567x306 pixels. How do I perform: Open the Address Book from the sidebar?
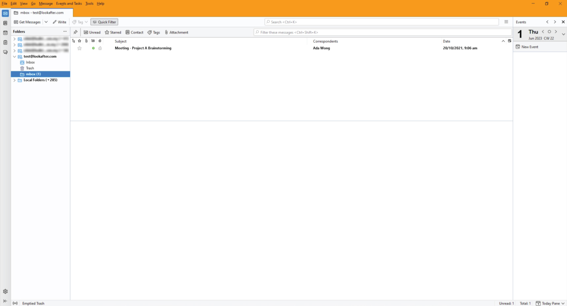[5, 23]
